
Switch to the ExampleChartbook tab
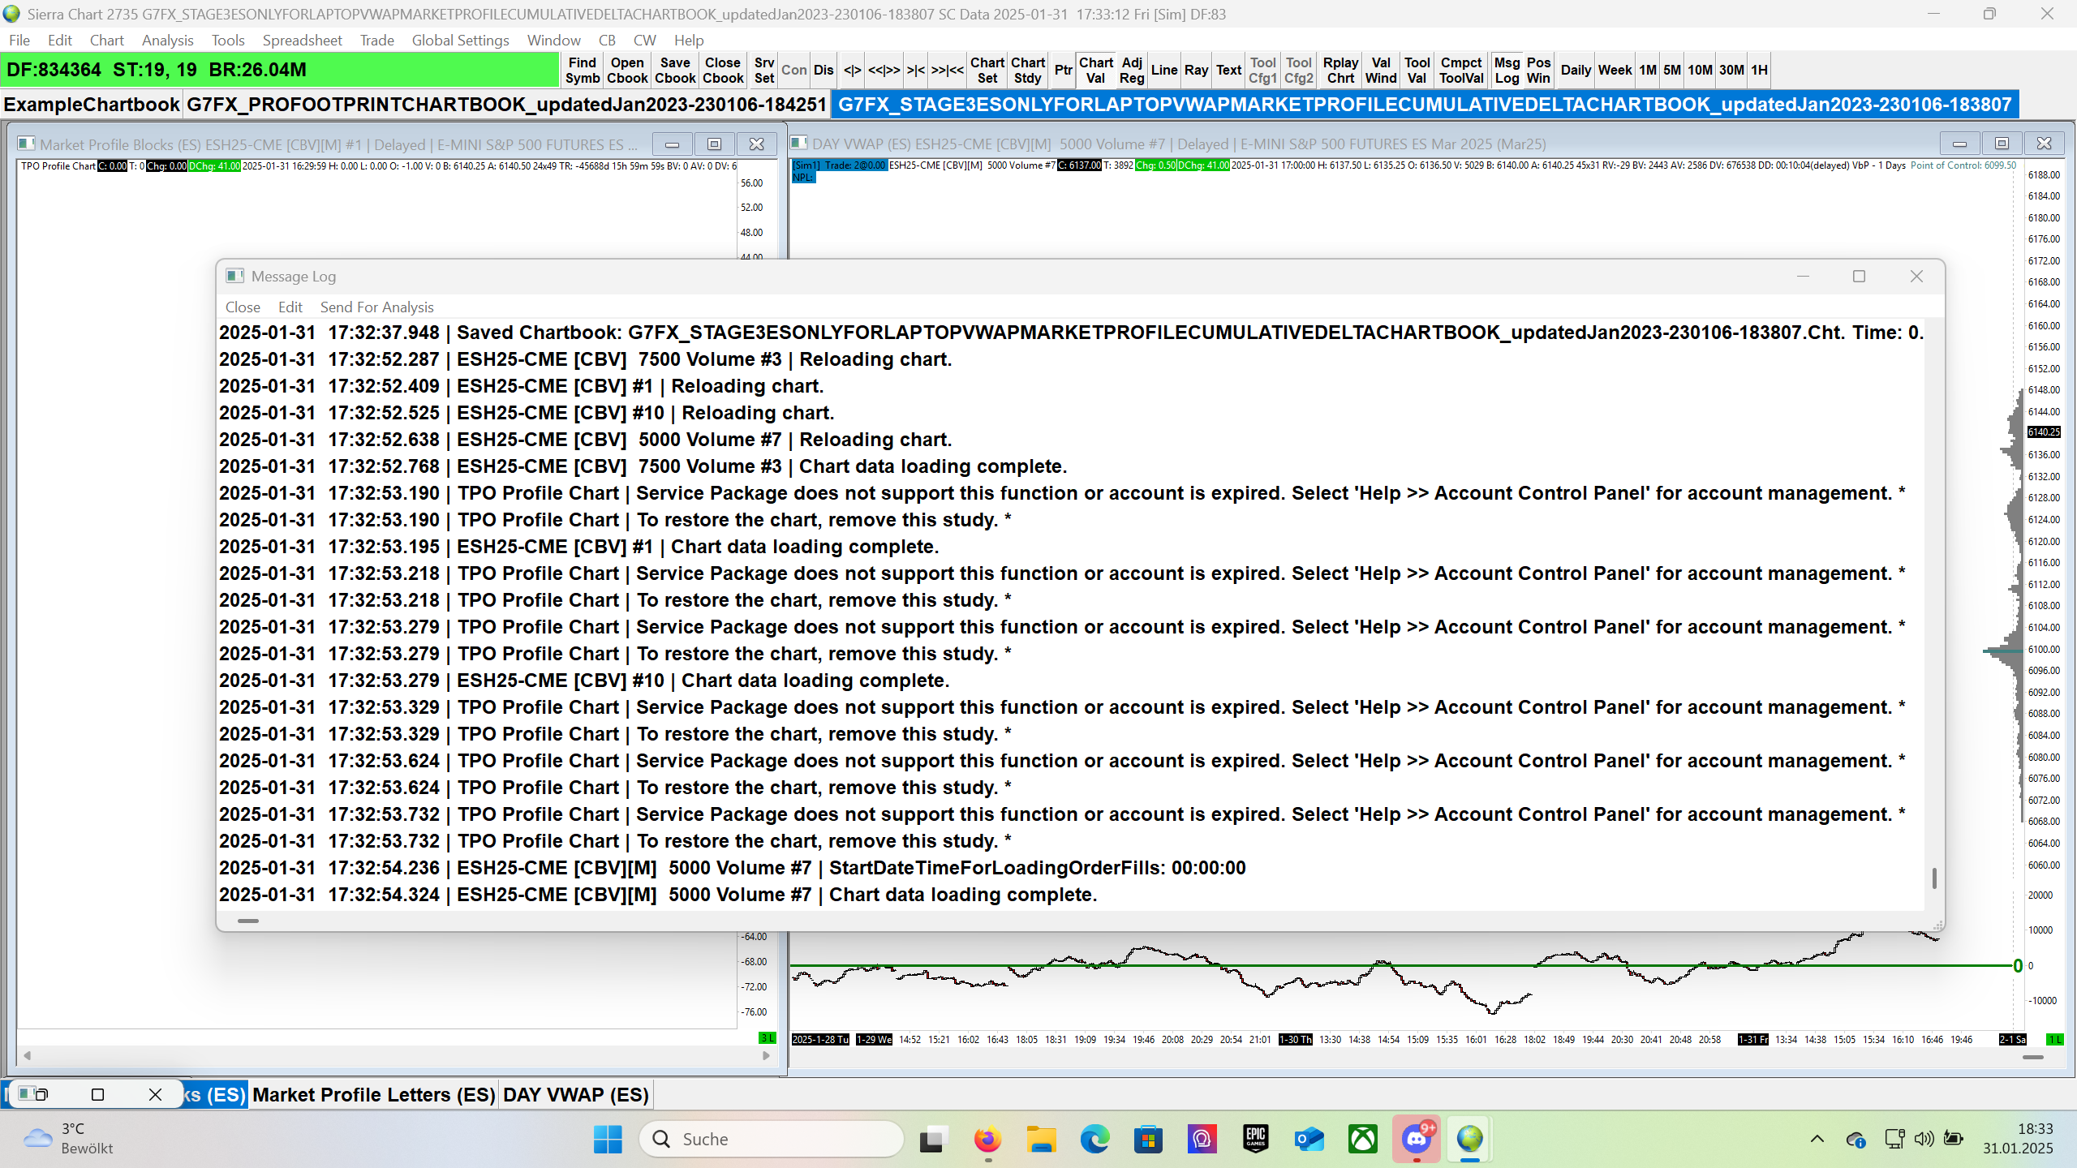click(x=92, y=105)
